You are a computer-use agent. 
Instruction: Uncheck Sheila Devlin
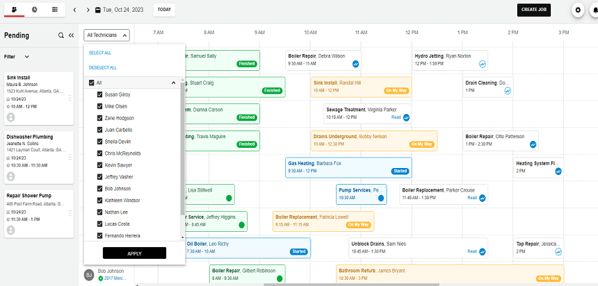click(x=100, y=142)
